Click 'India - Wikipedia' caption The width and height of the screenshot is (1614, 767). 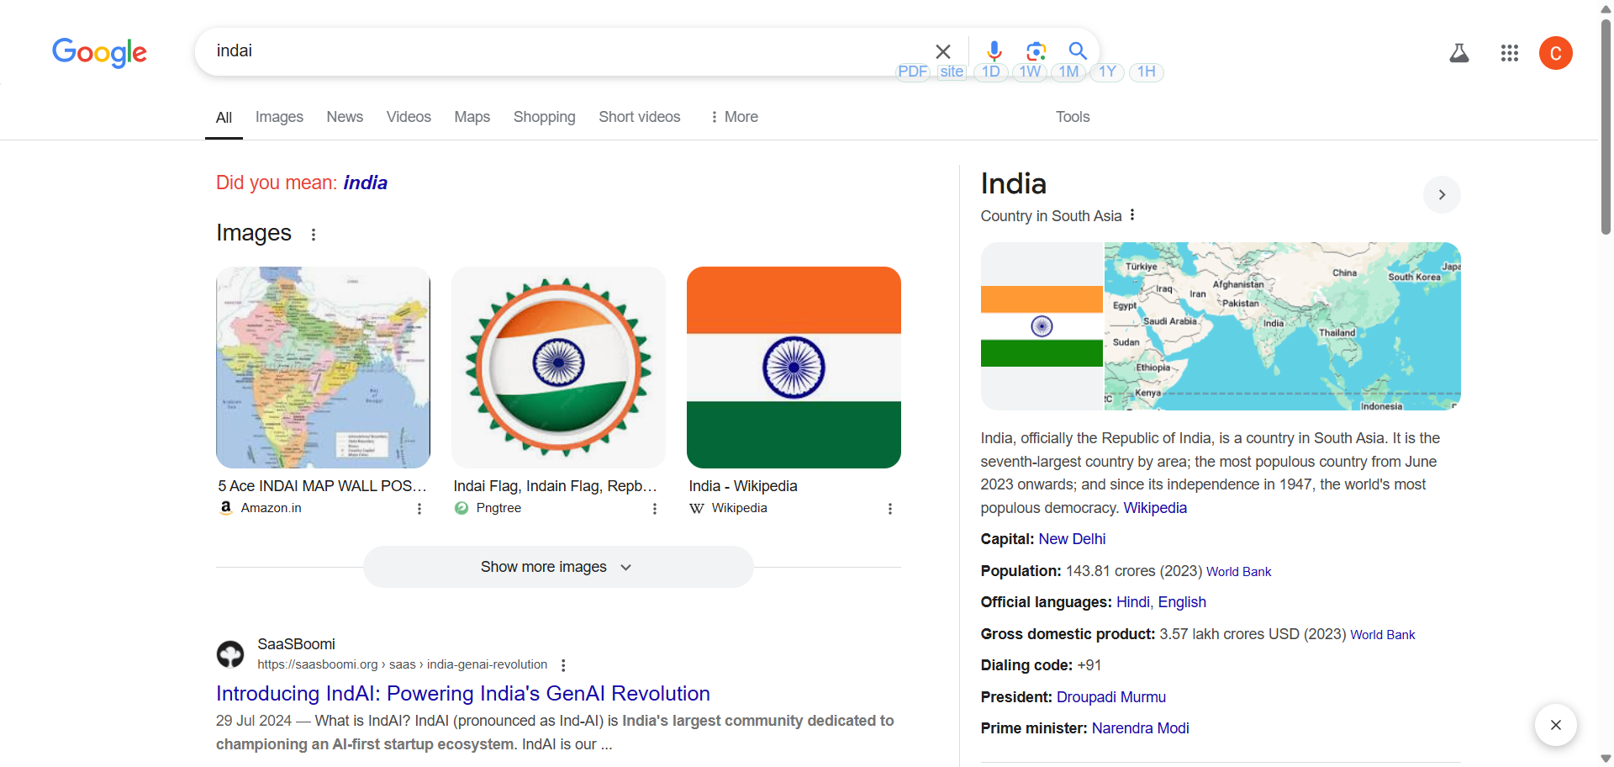click(x=743, y=486)
